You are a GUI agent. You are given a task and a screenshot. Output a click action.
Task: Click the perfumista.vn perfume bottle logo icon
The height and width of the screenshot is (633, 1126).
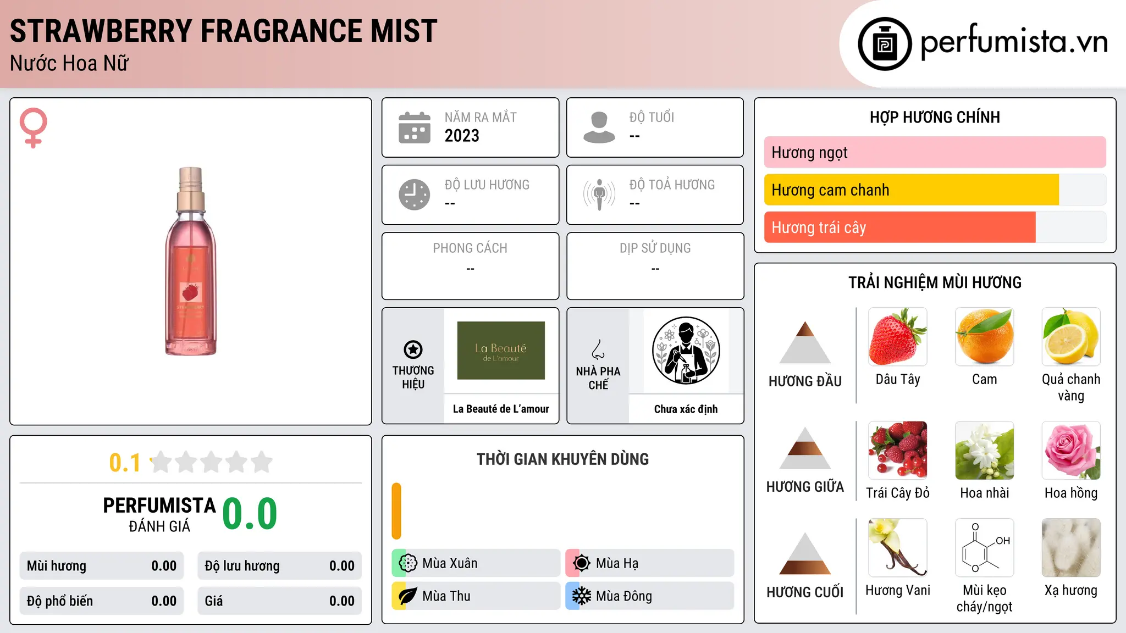[885, 44]
